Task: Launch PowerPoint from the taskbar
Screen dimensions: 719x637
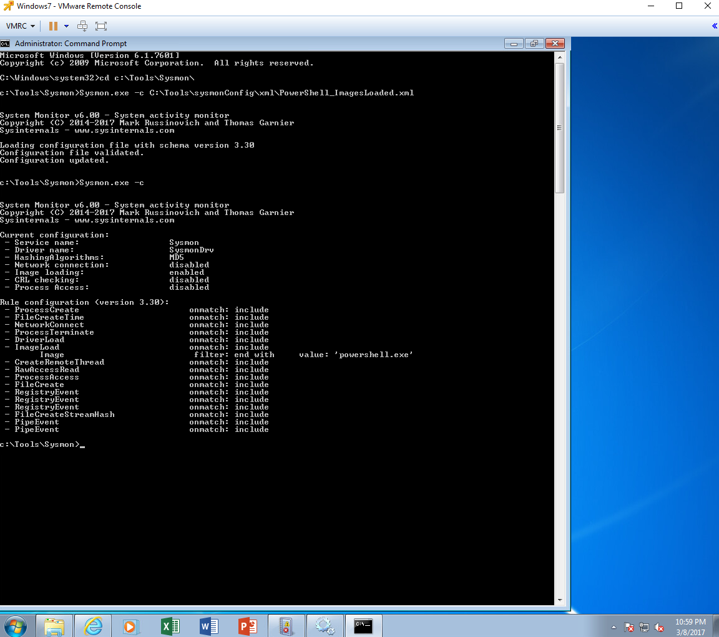Action: tap(248, 626)
